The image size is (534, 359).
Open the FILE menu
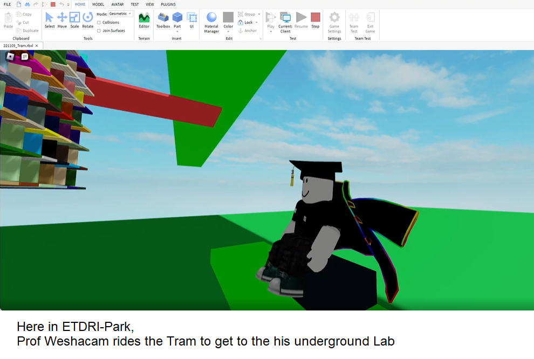(x=7, y=4)
